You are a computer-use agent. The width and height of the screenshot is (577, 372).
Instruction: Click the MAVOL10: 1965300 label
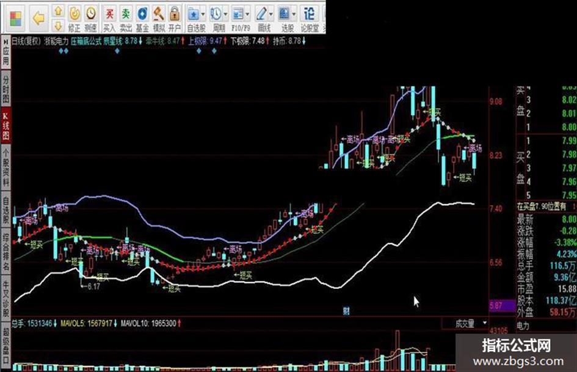pos(150,323)
